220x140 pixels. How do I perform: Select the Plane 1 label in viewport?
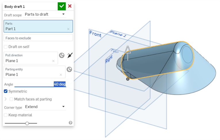pos(118,34)
